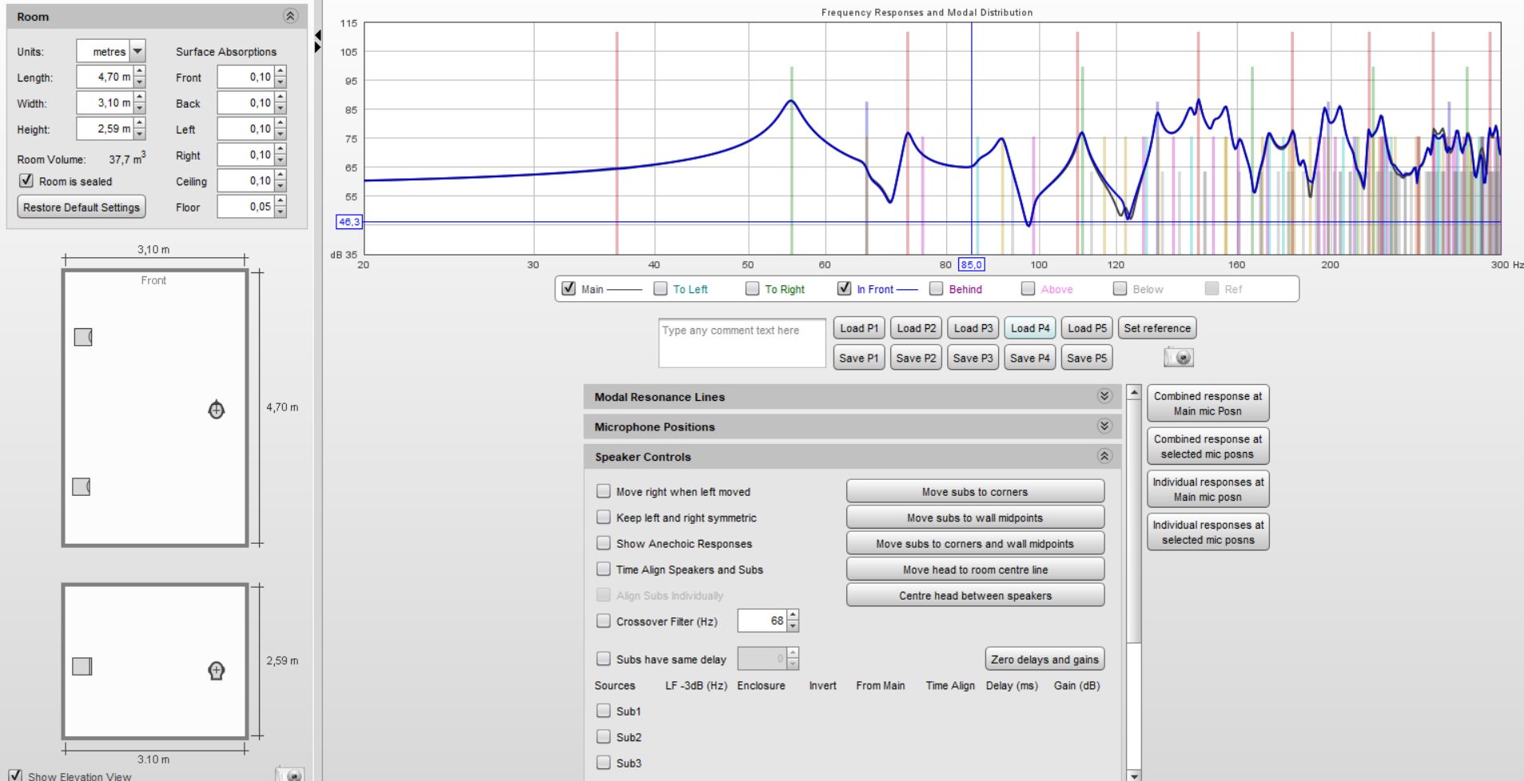Open the Units dropdown
The image size is (1524, 781).
(x=137, y=51)
